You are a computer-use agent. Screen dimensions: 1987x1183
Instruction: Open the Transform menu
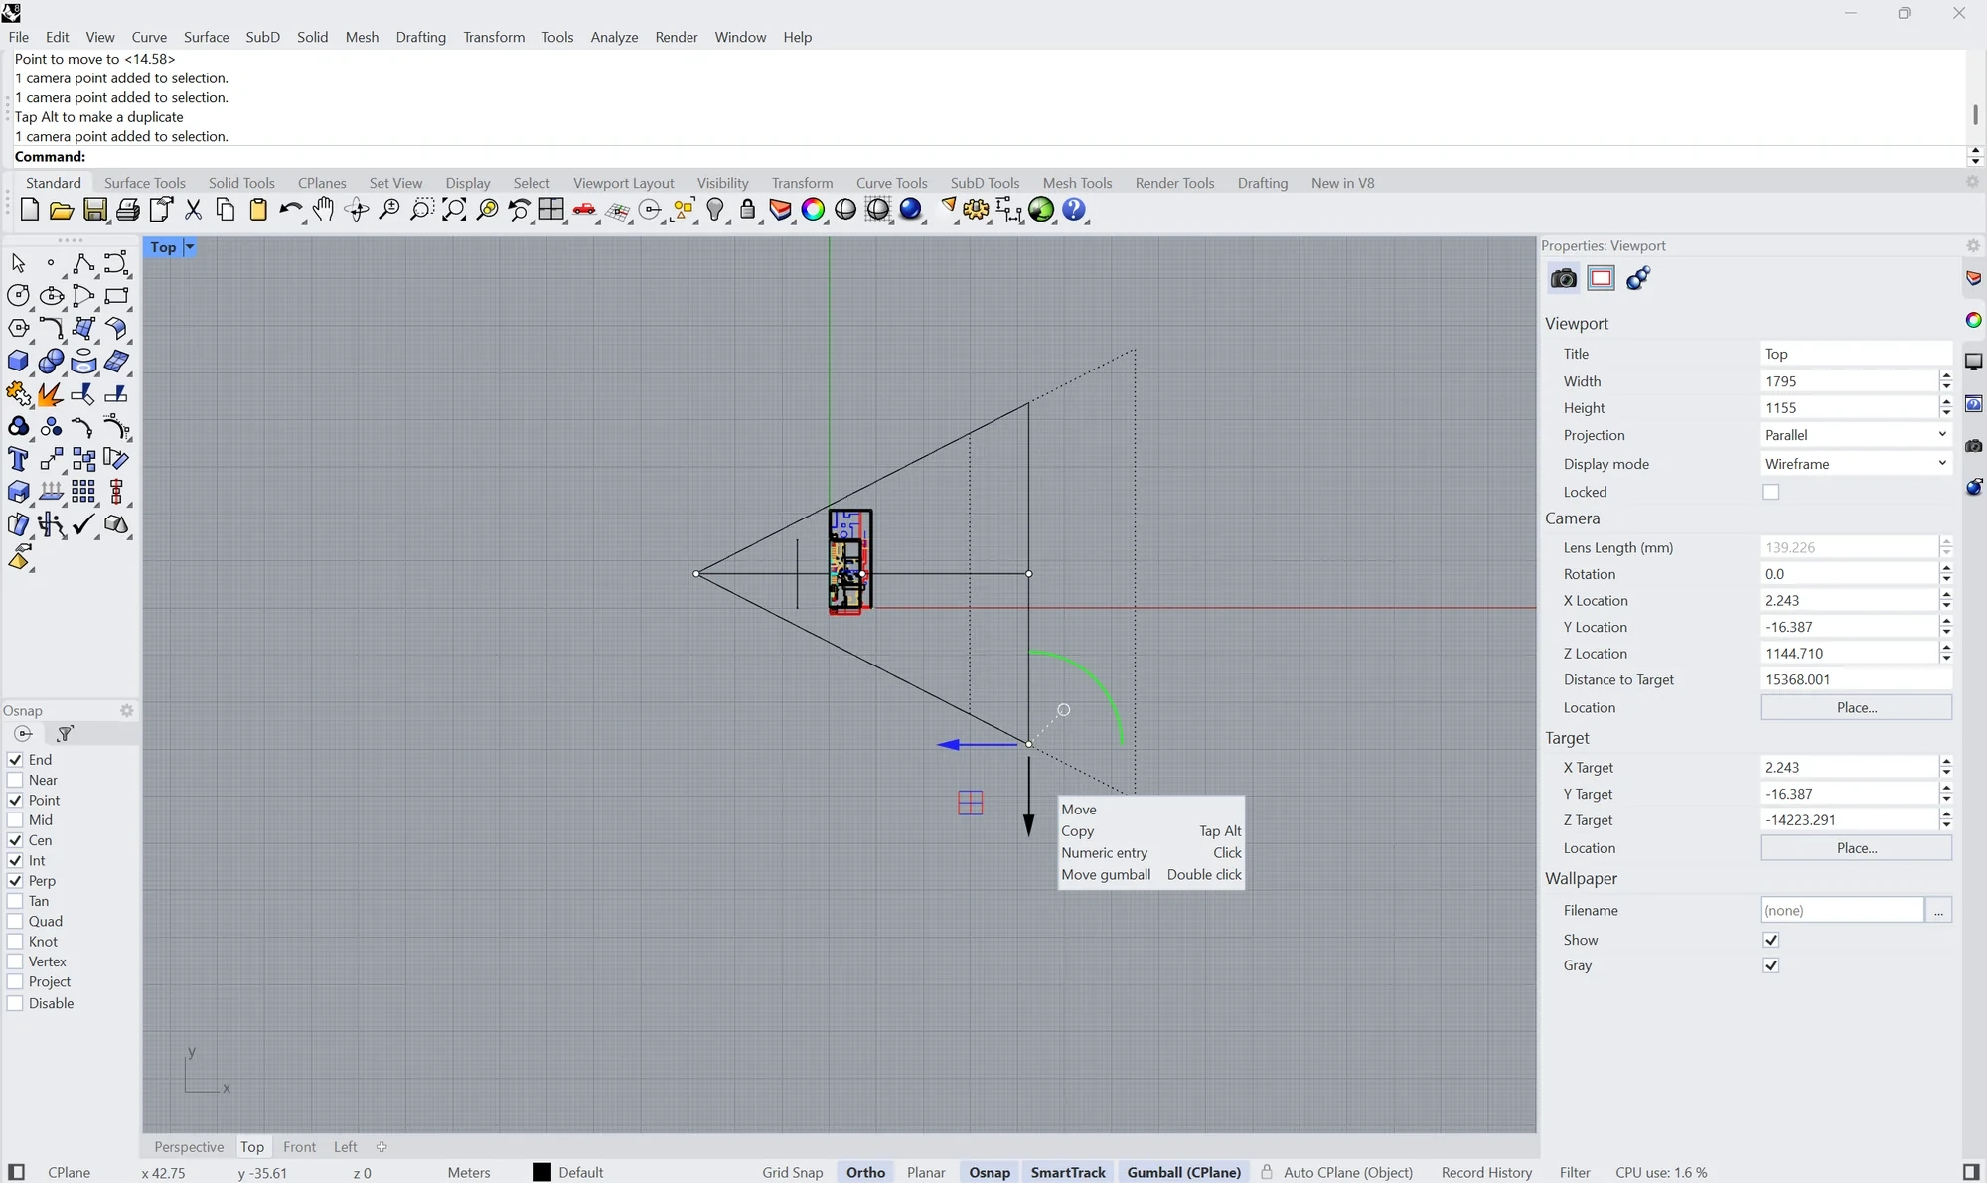(494, 37)
